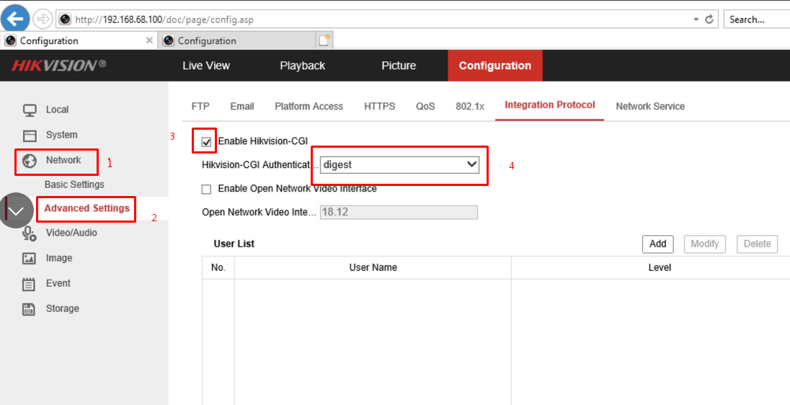Click the Video/Audio microphone icon

(x=30, y=233)
